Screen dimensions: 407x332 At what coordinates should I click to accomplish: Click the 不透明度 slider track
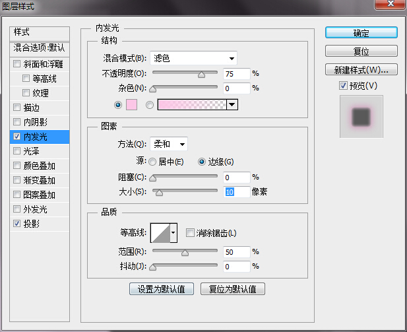pyautogui.click(x=185, y=73)
